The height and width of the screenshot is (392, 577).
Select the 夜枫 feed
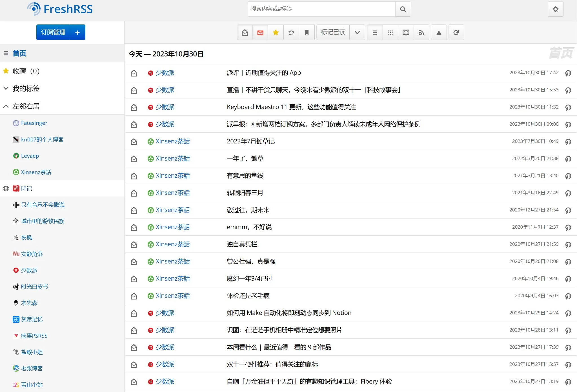coord(26,238)
